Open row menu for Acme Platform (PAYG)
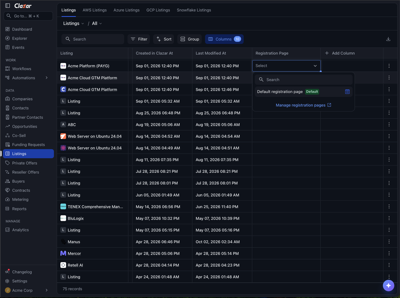Image resolution: width=400 pixels, height=298 pixels. click(x=389, y=66)
